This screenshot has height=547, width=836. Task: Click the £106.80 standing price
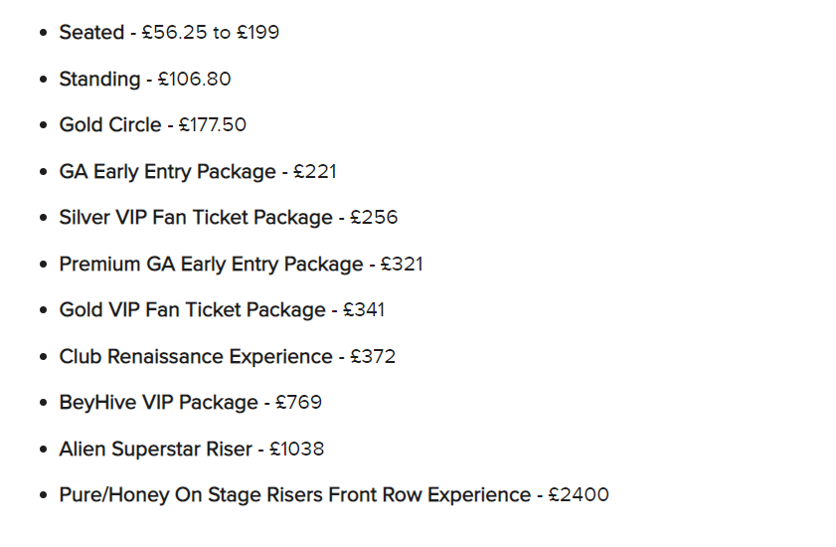pyautogui.click(x=194, y=79)
